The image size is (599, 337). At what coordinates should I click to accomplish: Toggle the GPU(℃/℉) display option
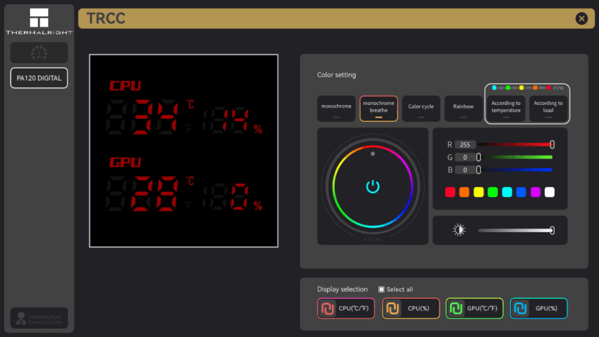pyautogui.click(x=474, y=308)
